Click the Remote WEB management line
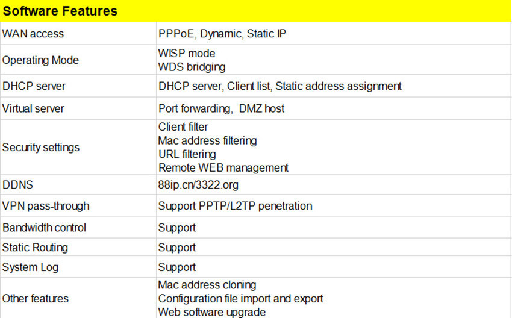The height and width of the screenshot is (318, 512). click(223, 167)
